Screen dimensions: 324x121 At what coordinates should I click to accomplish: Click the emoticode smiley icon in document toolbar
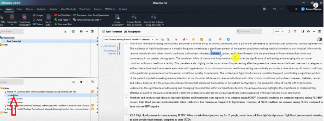193,39
